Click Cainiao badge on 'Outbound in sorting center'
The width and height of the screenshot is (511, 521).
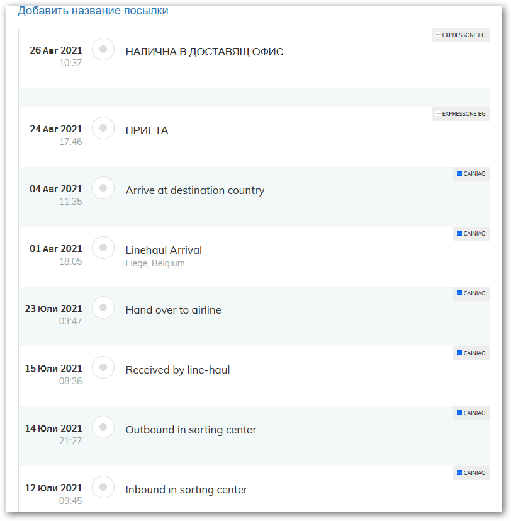(471, 413)
